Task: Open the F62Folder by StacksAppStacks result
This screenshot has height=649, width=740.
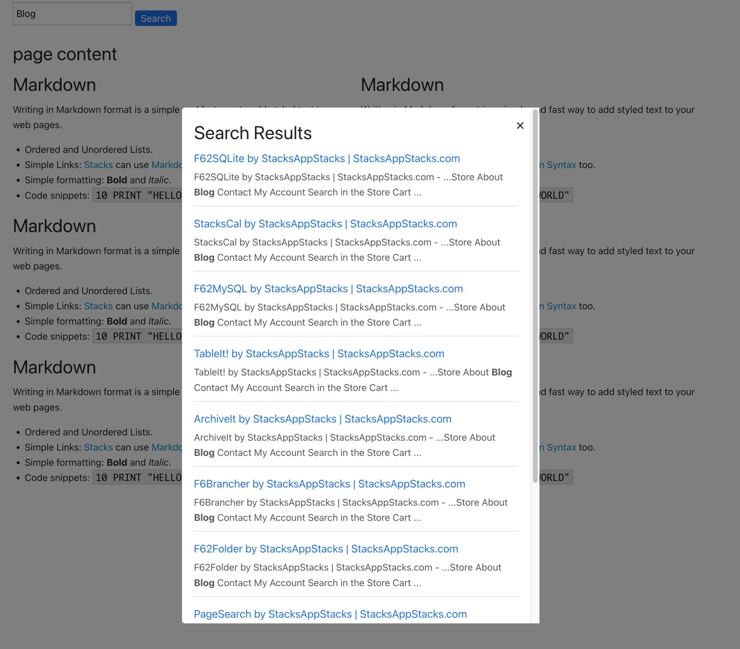Action: 326,549
